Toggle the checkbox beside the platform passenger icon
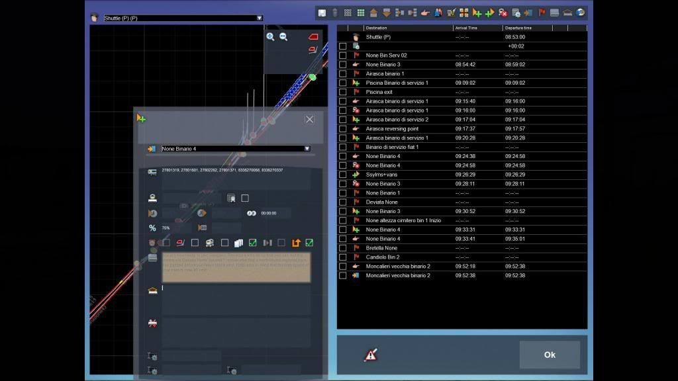The image size is (678, 381). 245,198
